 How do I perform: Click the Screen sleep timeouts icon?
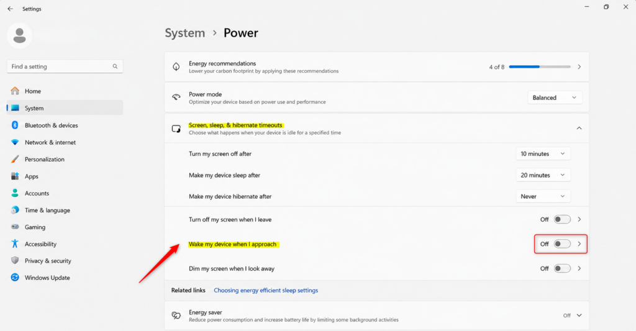click(176, 129)
